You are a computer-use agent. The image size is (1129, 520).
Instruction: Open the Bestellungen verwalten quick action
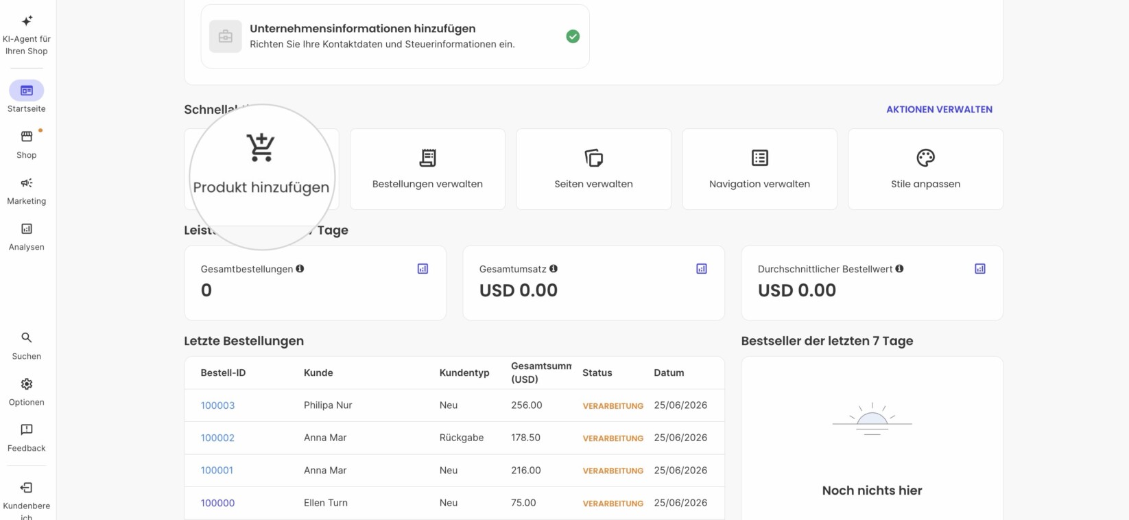(427, 169)
